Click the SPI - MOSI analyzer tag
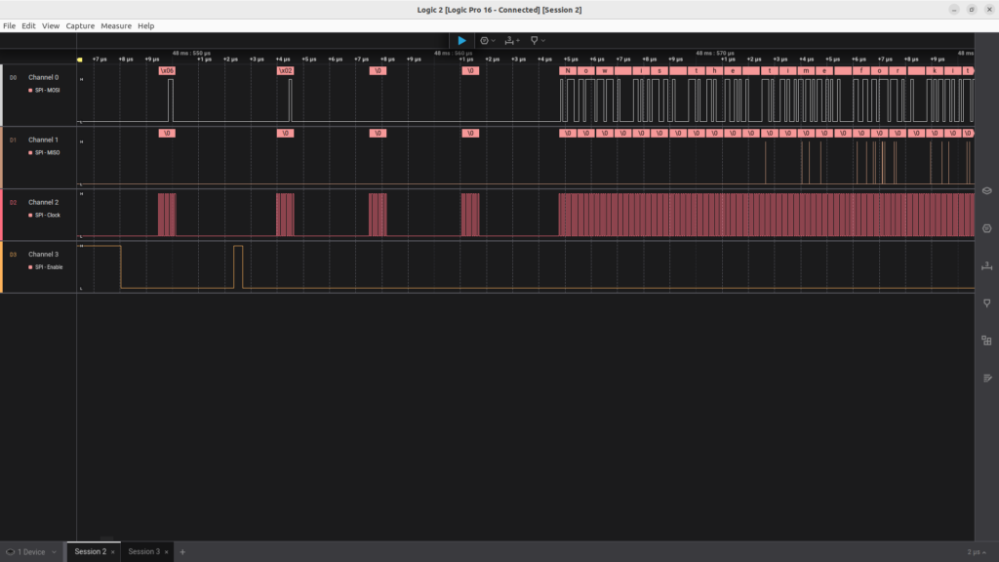999x562 pixels. [45, 91]
